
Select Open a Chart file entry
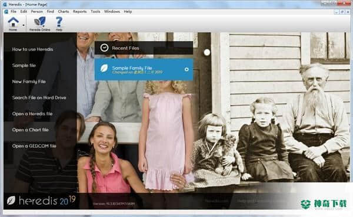[x=31, y=130]
